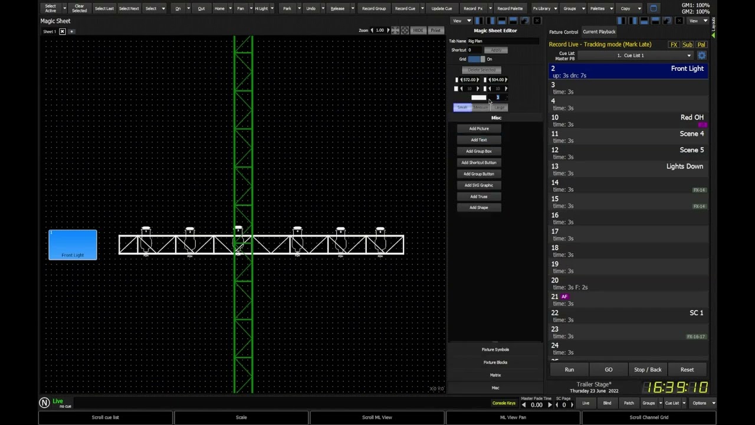Viewport: 755px width, 425px height.
Task: Increase zoom with the right arrow
Action: [x=388, y=30]
